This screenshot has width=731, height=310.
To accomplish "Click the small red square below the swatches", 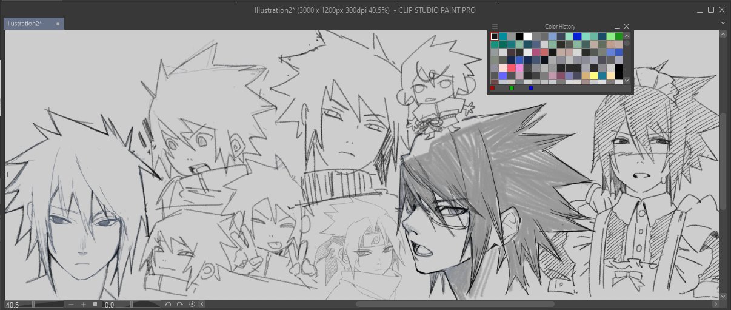I will [492, 88].
